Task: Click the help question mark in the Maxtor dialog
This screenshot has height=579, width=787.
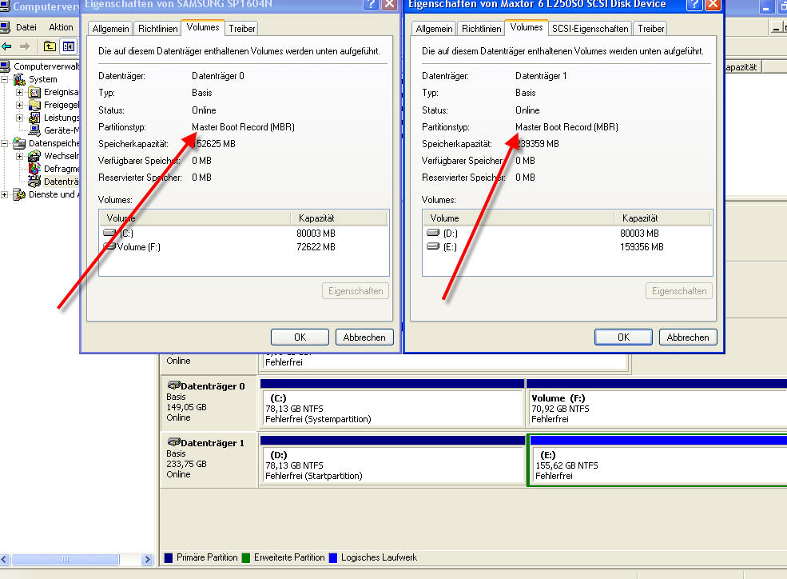Action: pyautogui.click(x=694, y=5)
